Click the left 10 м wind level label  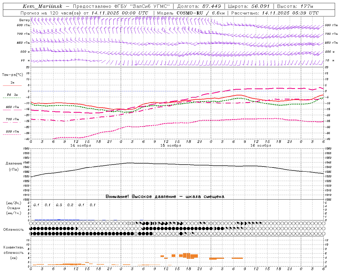click(x=25, y=60)
